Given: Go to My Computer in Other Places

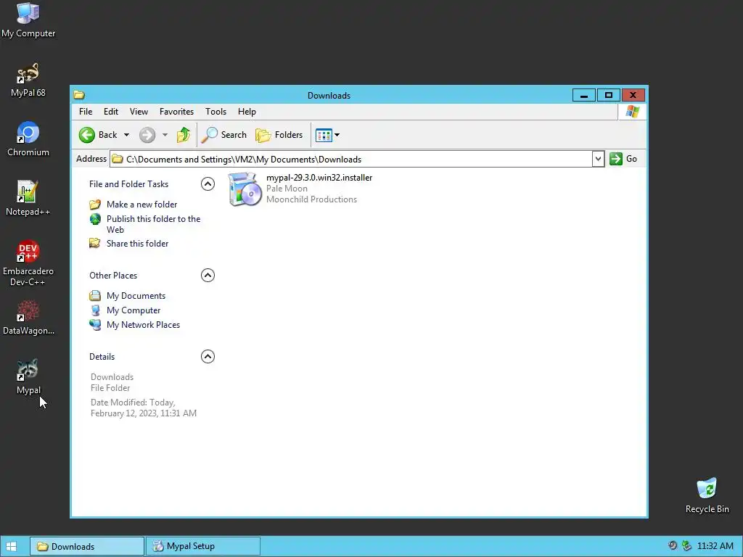Looking at the screenshot, I should 134,310.
